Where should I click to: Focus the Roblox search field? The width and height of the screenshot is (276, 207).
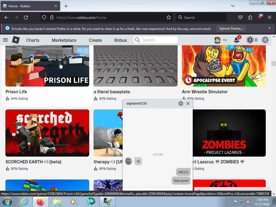coord(156,40)
